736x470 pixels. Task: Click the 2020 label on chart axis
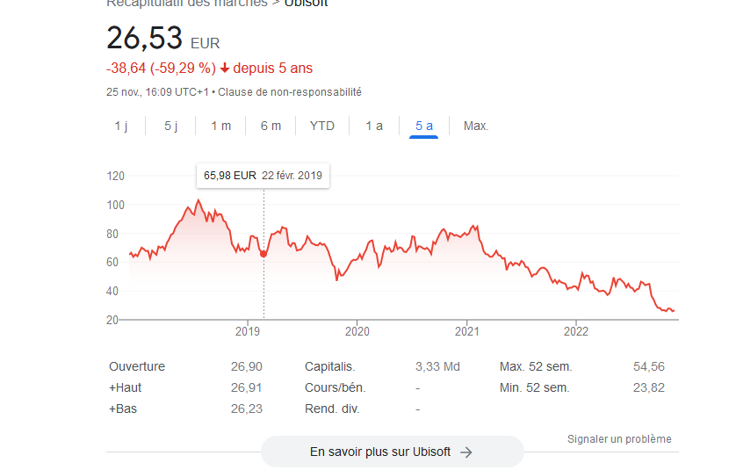[x=357, y=331]
